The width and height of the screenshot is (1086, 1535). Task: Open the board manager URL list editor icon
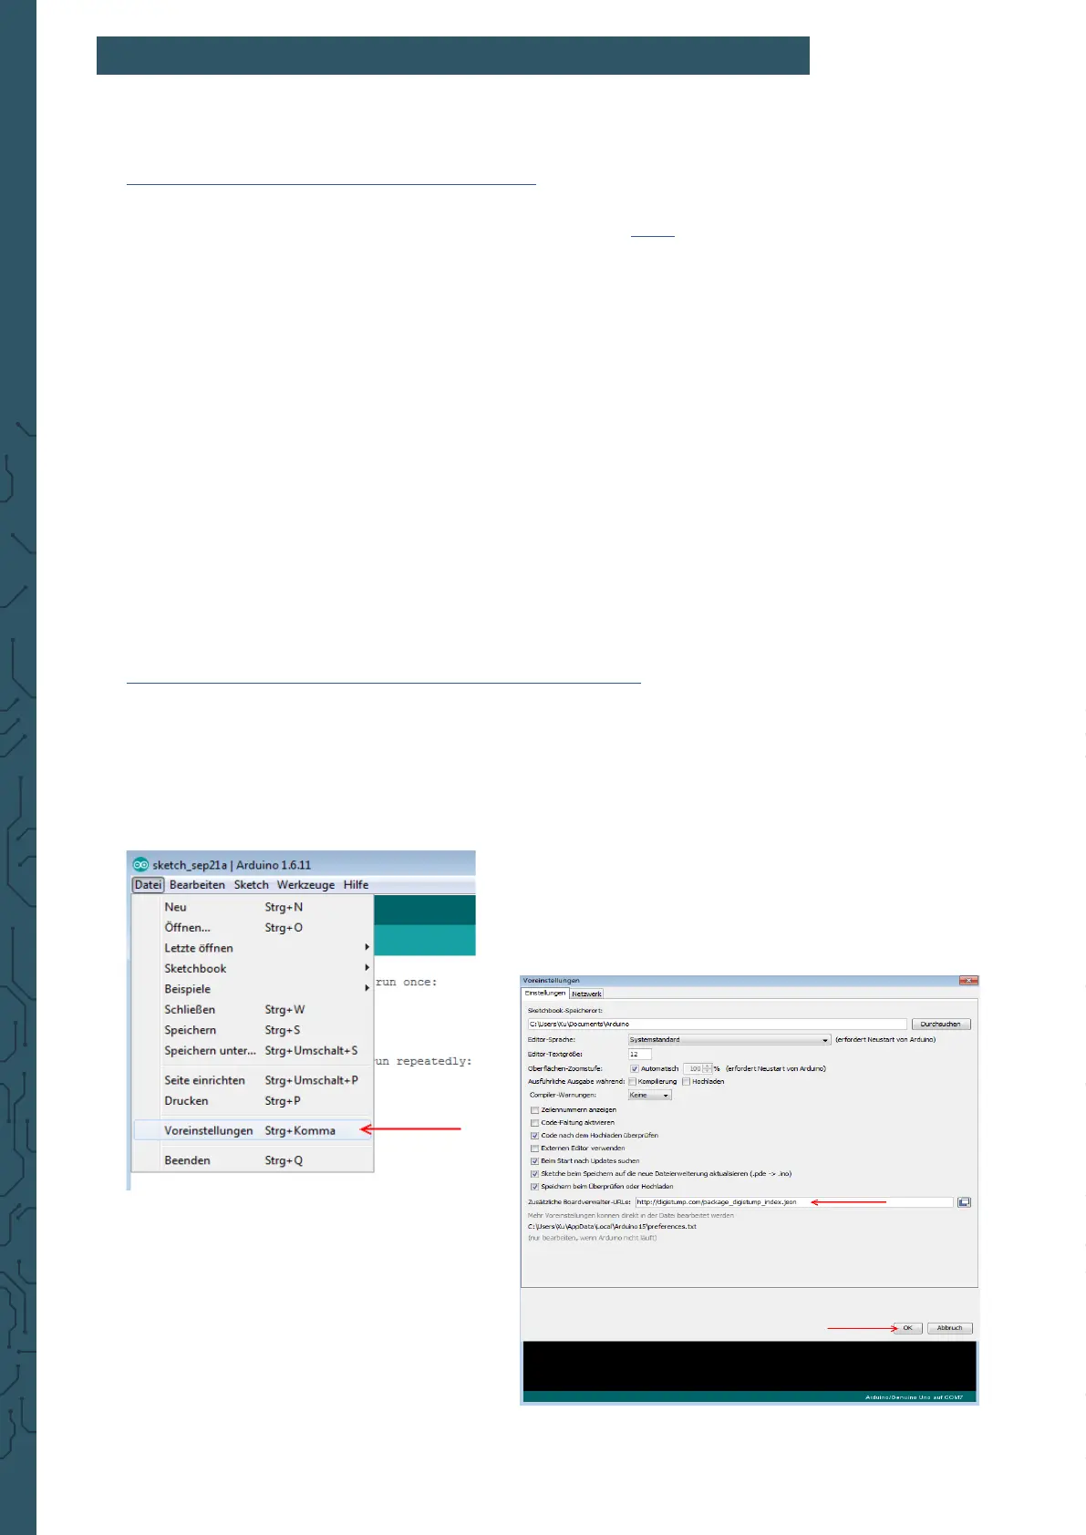(x=964, y=1202)
